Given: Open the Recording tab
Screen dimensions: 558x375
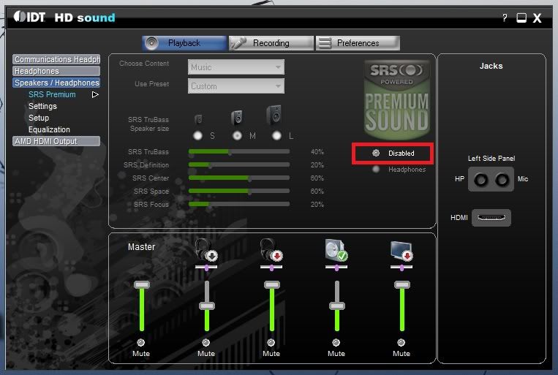Looking at the screenshot, I should pos(271,43).
